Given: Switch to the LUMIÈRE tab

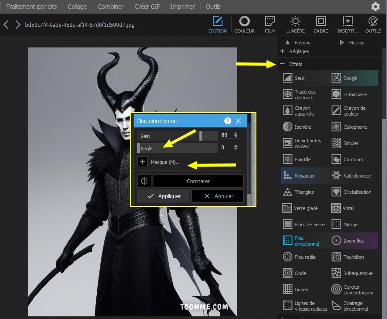Looking at the screenshot, I should [296, 25].
